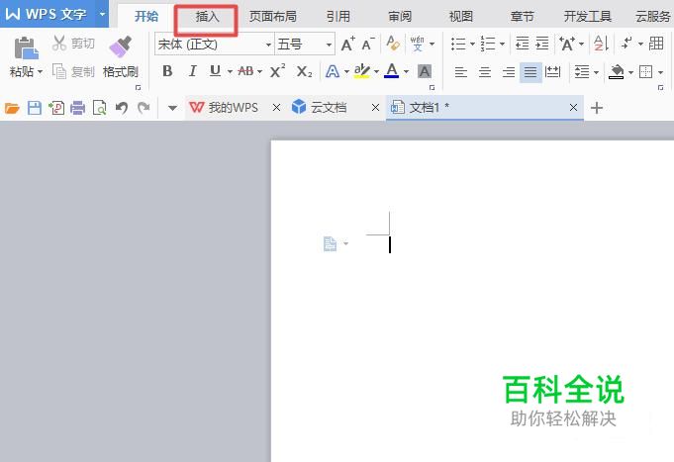Image resolution: width=674 pixels, height=462 pixels.
Task: Open the 开发工具 tab
Action: pyautogui.click(x=587, y=17)
